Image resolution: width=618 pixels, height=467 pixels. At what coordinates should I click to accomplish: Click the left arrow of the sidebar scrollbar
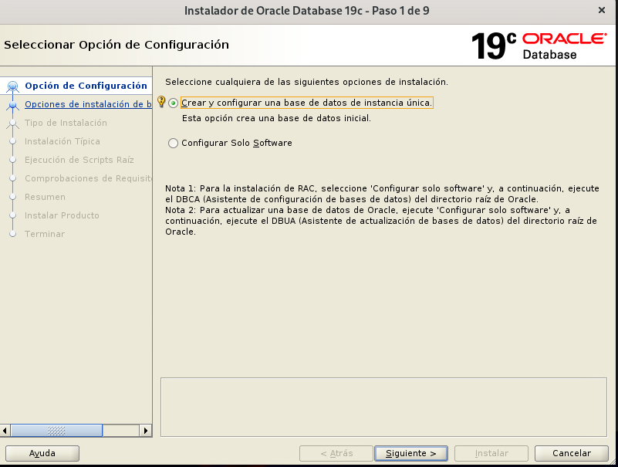tap(6, 430)
